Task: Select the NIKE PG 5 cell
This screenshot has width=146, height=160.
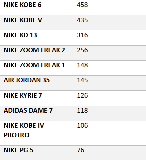Action: pos(36,153)
